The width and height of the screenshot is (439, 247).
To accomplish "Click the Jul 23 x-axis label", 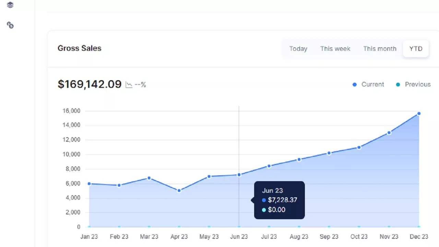I will pyautogui.click(x=269, y=237).
